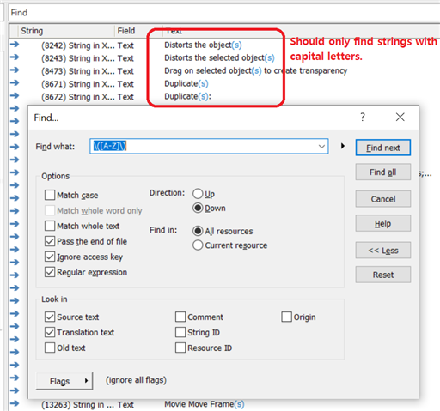Collapse options with the << Less button
Screen dimensions: 440x411
point(383,251)
